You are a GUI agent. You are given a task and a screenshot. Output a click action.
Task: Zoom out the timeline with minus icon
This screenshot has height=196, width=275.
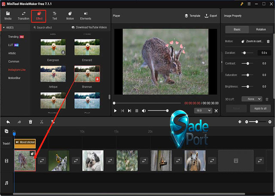[x=247, y=122]
